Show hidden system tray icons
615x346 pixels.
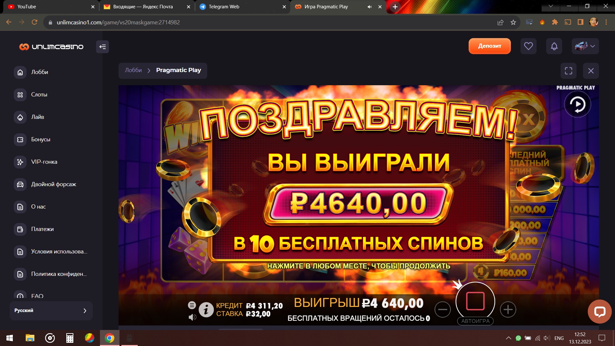[x=508, y=338]
